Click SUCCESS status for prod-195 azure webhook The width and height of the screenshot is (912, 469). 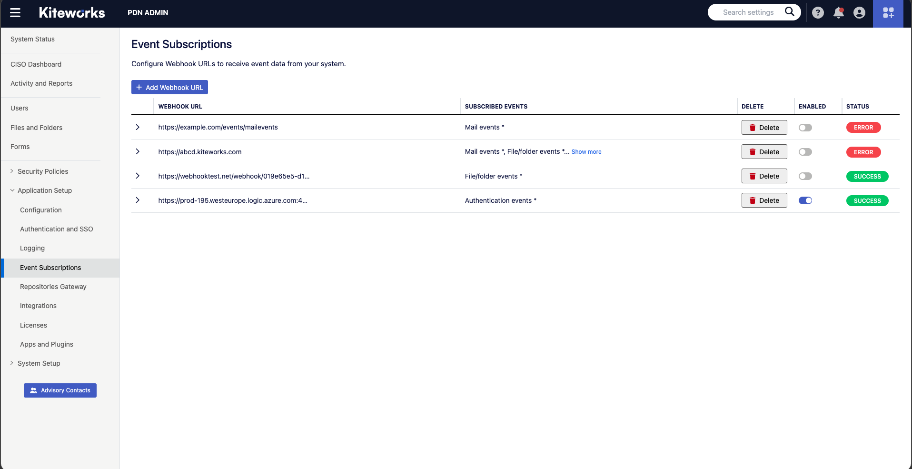867,200
